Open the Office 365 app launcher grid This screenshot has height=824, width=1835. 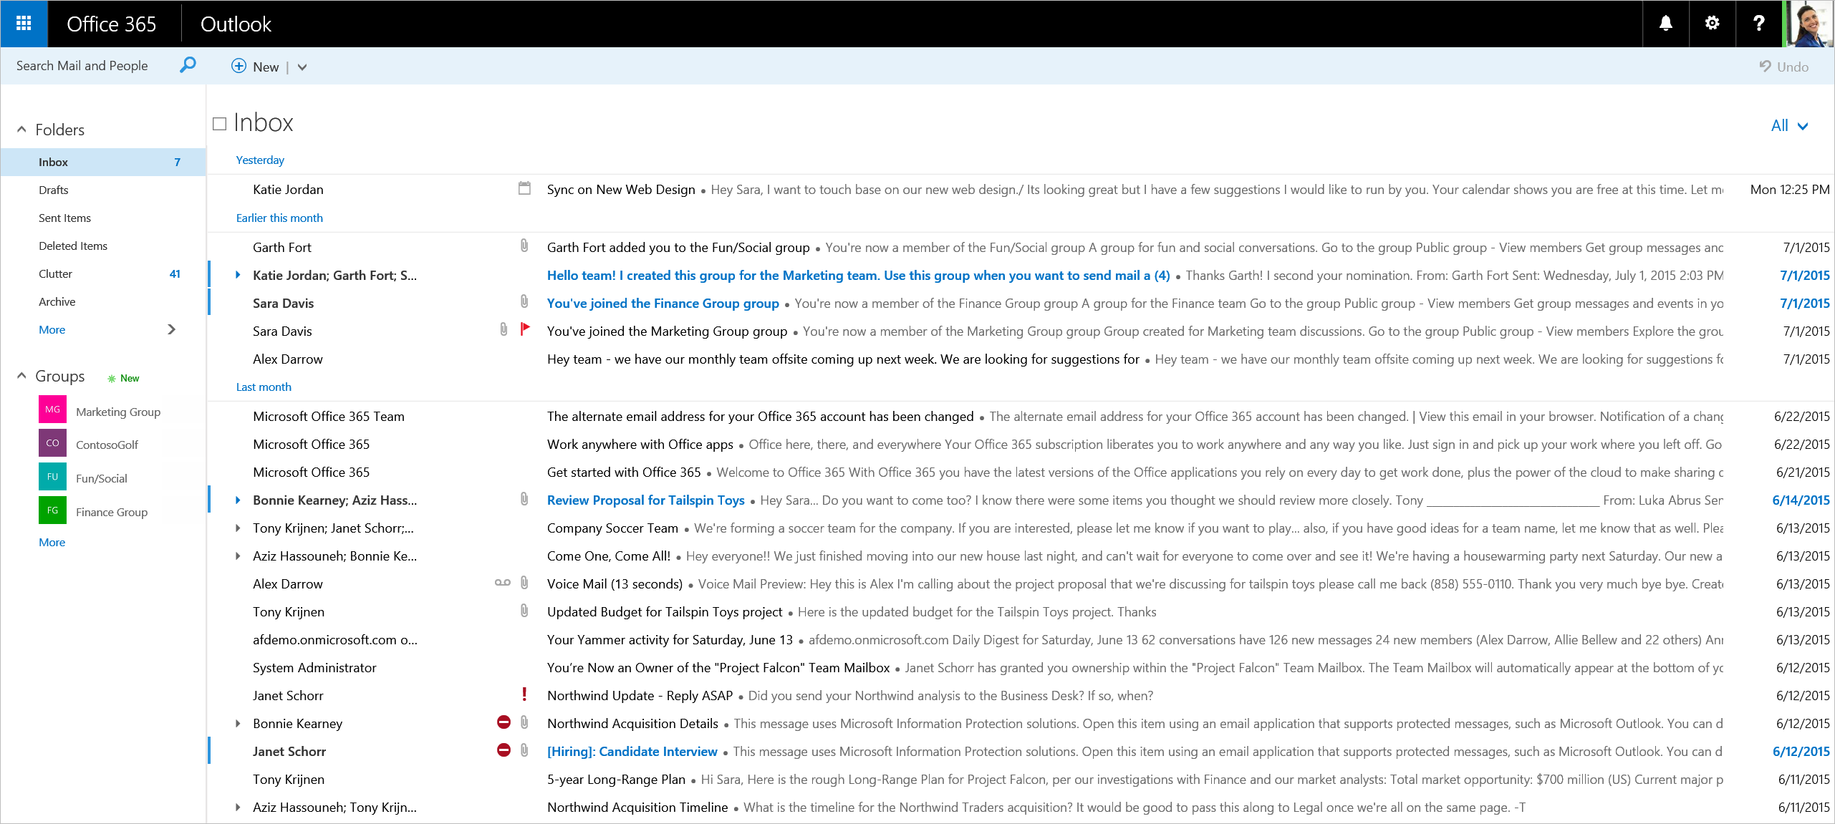(24, 24)
